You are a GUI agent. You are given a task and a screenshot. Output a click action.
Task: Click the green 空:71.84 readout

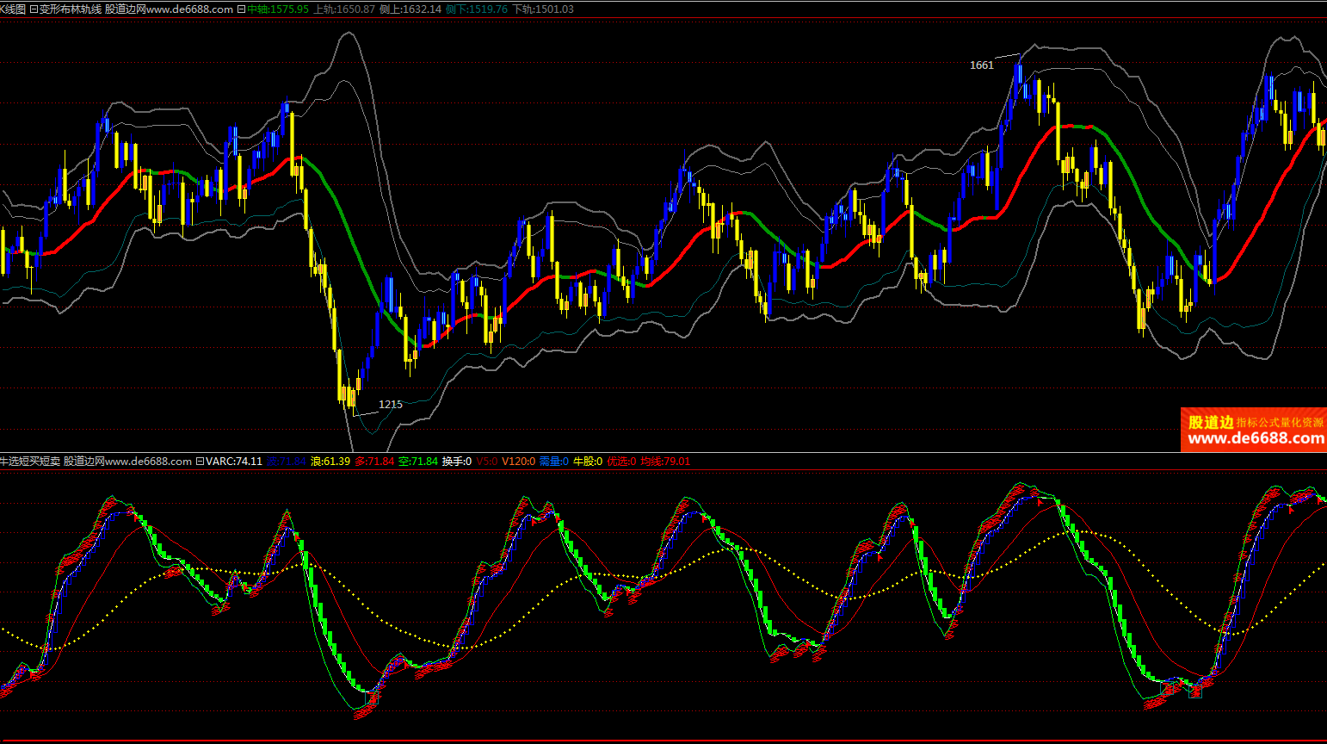coord(417,462)
